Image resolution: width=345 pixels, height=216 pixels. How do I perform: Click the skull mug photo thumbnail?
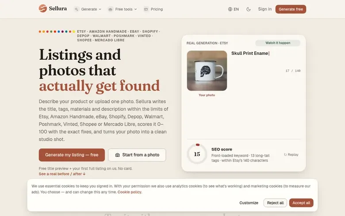207,71
